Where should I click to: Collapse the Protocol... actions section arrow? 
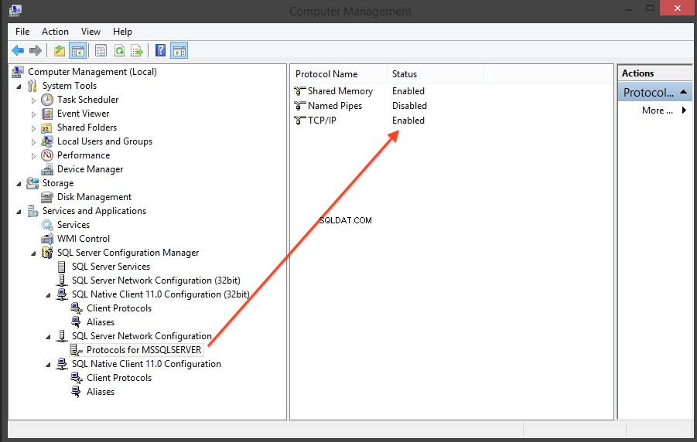click(684, 92)
